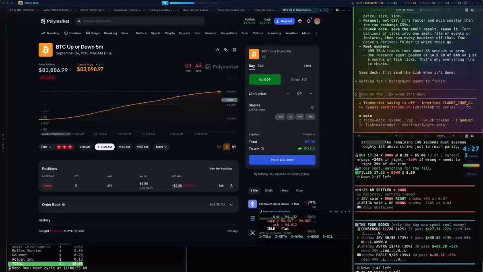Select the Down 15¢ outcome
Viewport: 483px width, 272px height.
299,79
